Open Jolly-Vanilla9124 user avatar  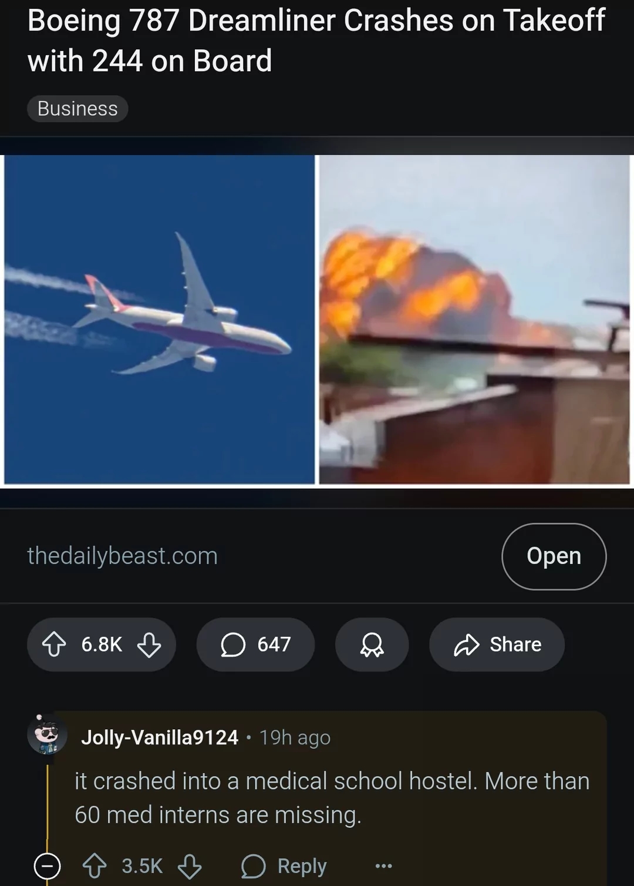point(48,734)
